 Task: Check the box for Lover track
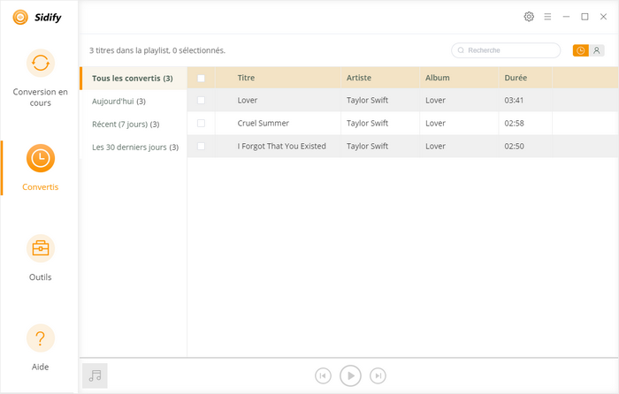(201, 101)
